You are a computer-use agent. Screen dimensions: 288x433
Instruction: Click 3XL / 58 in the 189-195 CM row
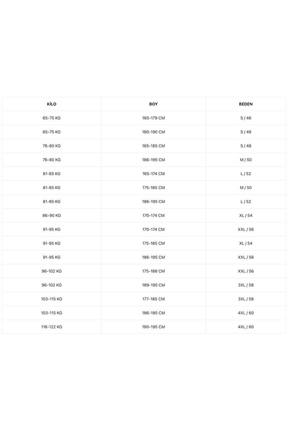tap(245, 285)
